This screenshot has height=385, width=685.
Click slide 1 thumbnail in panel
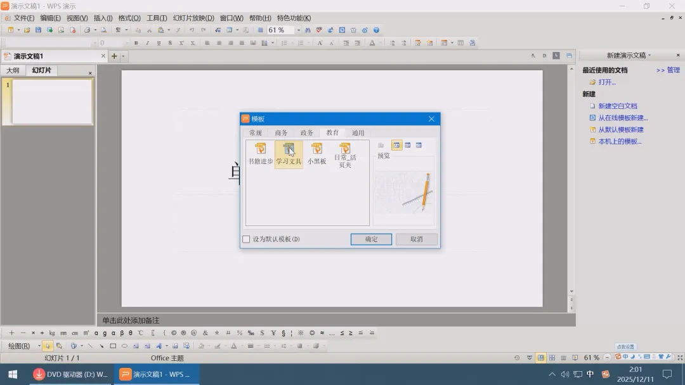(52, 101)
